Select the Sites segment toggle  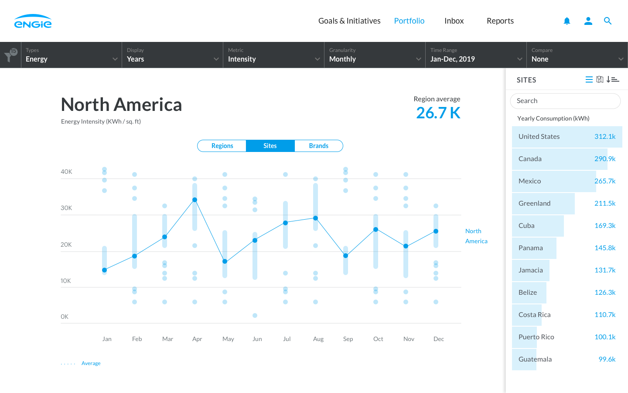pos(270,146)
